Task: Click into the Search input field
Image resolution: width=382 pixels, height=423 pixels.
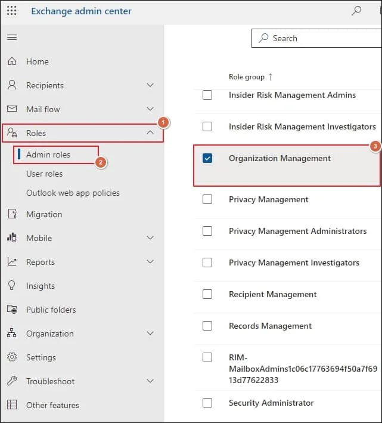Action: coord(316,38)
